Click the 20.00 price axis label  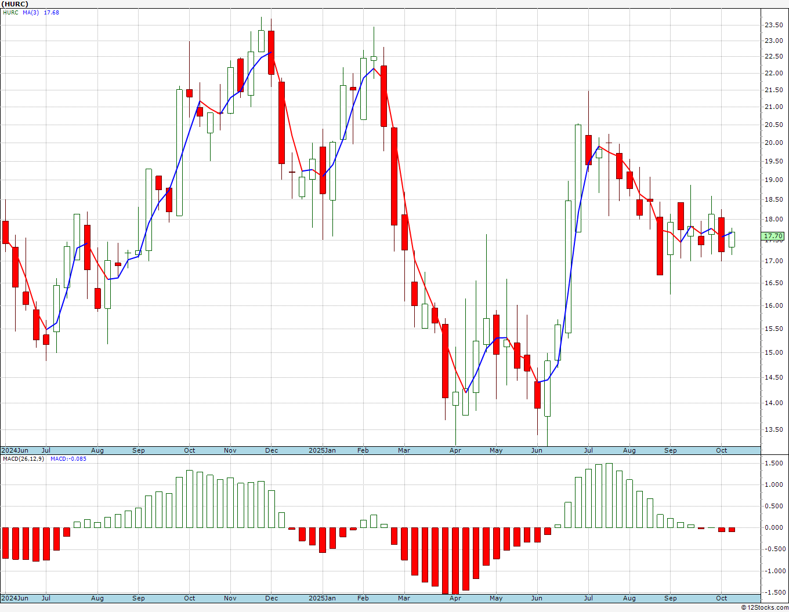pyautogui.click(x=774, y=143)
